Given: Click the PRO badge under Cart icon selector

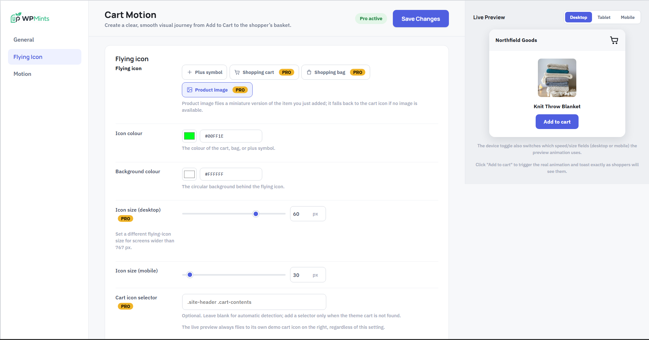Looking at the screenshot, I should pos(126,306).
